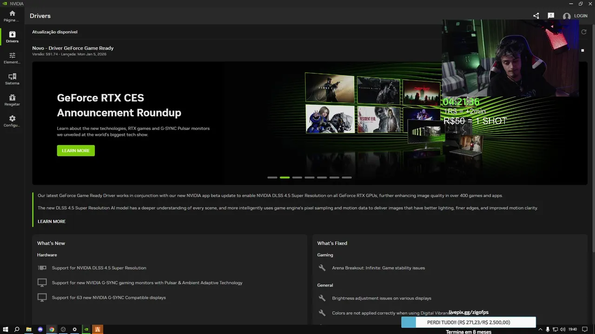Click "Support for 63 new NVIDIA G-SYNC Compatible displays"
Viewport: 595px width, 334px height.
109,297
